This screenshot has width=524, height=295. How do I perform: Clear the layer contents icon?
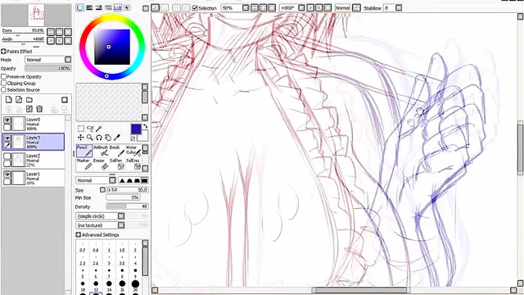point(29,109)
